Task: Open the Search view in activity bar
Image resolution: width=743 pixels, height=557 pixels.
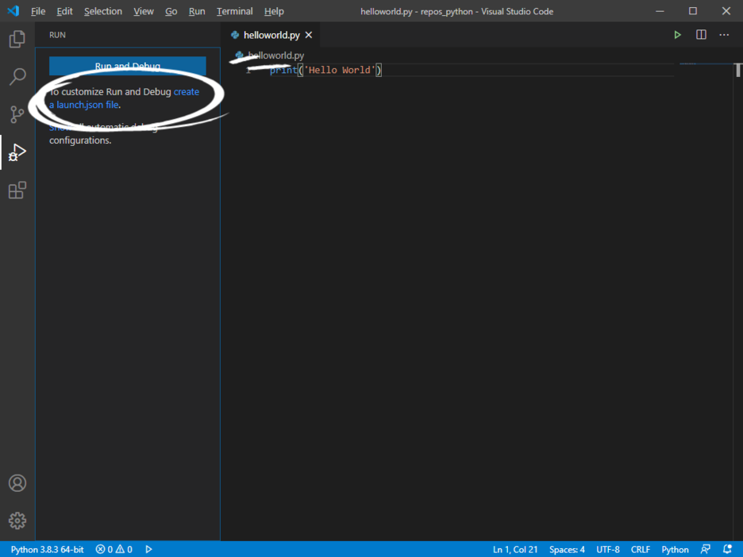Action: 17,76
